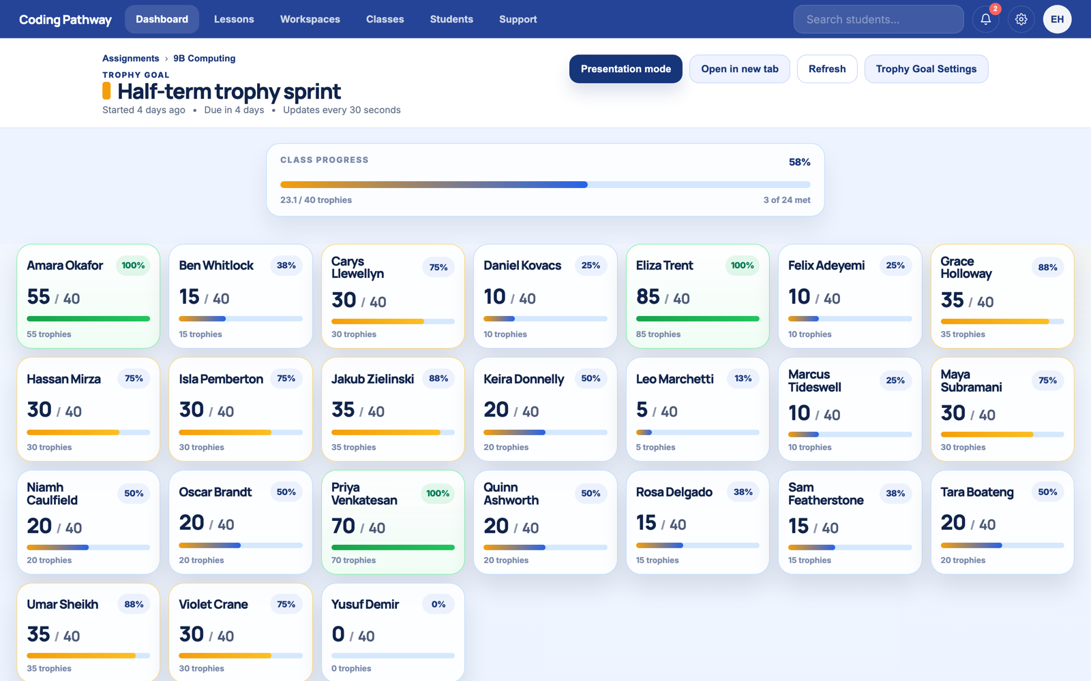Open the settings gear icon

[1021, 19]
